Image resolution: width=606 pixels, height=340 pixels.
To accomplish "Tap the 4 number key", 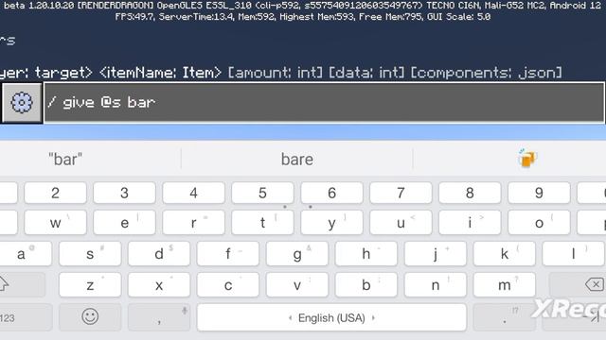I will click(x=193, y=193).
